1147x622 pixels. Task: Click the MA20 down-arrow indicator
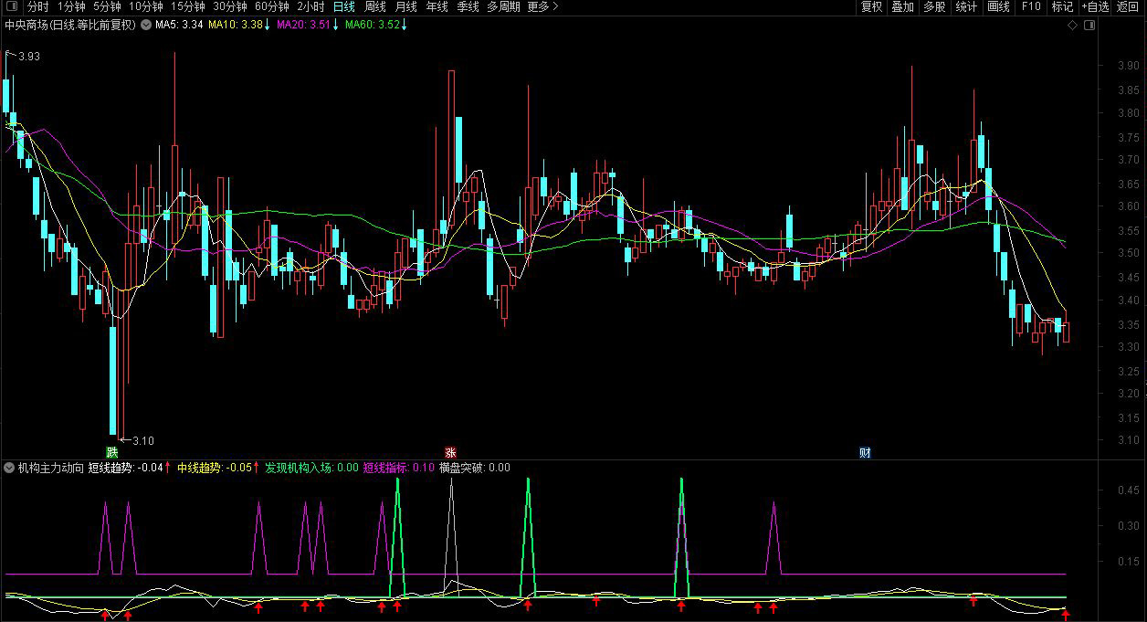click(335, 25)
